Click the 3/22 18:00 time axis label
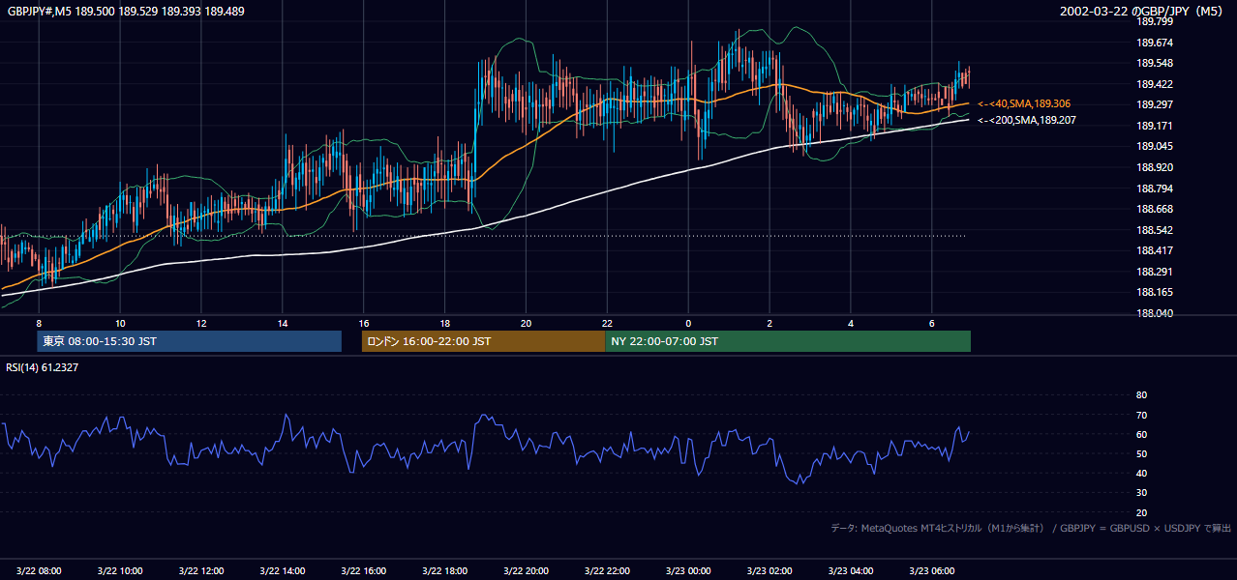The width and height of the screenshot is (1237, 580). coord(445,571)
